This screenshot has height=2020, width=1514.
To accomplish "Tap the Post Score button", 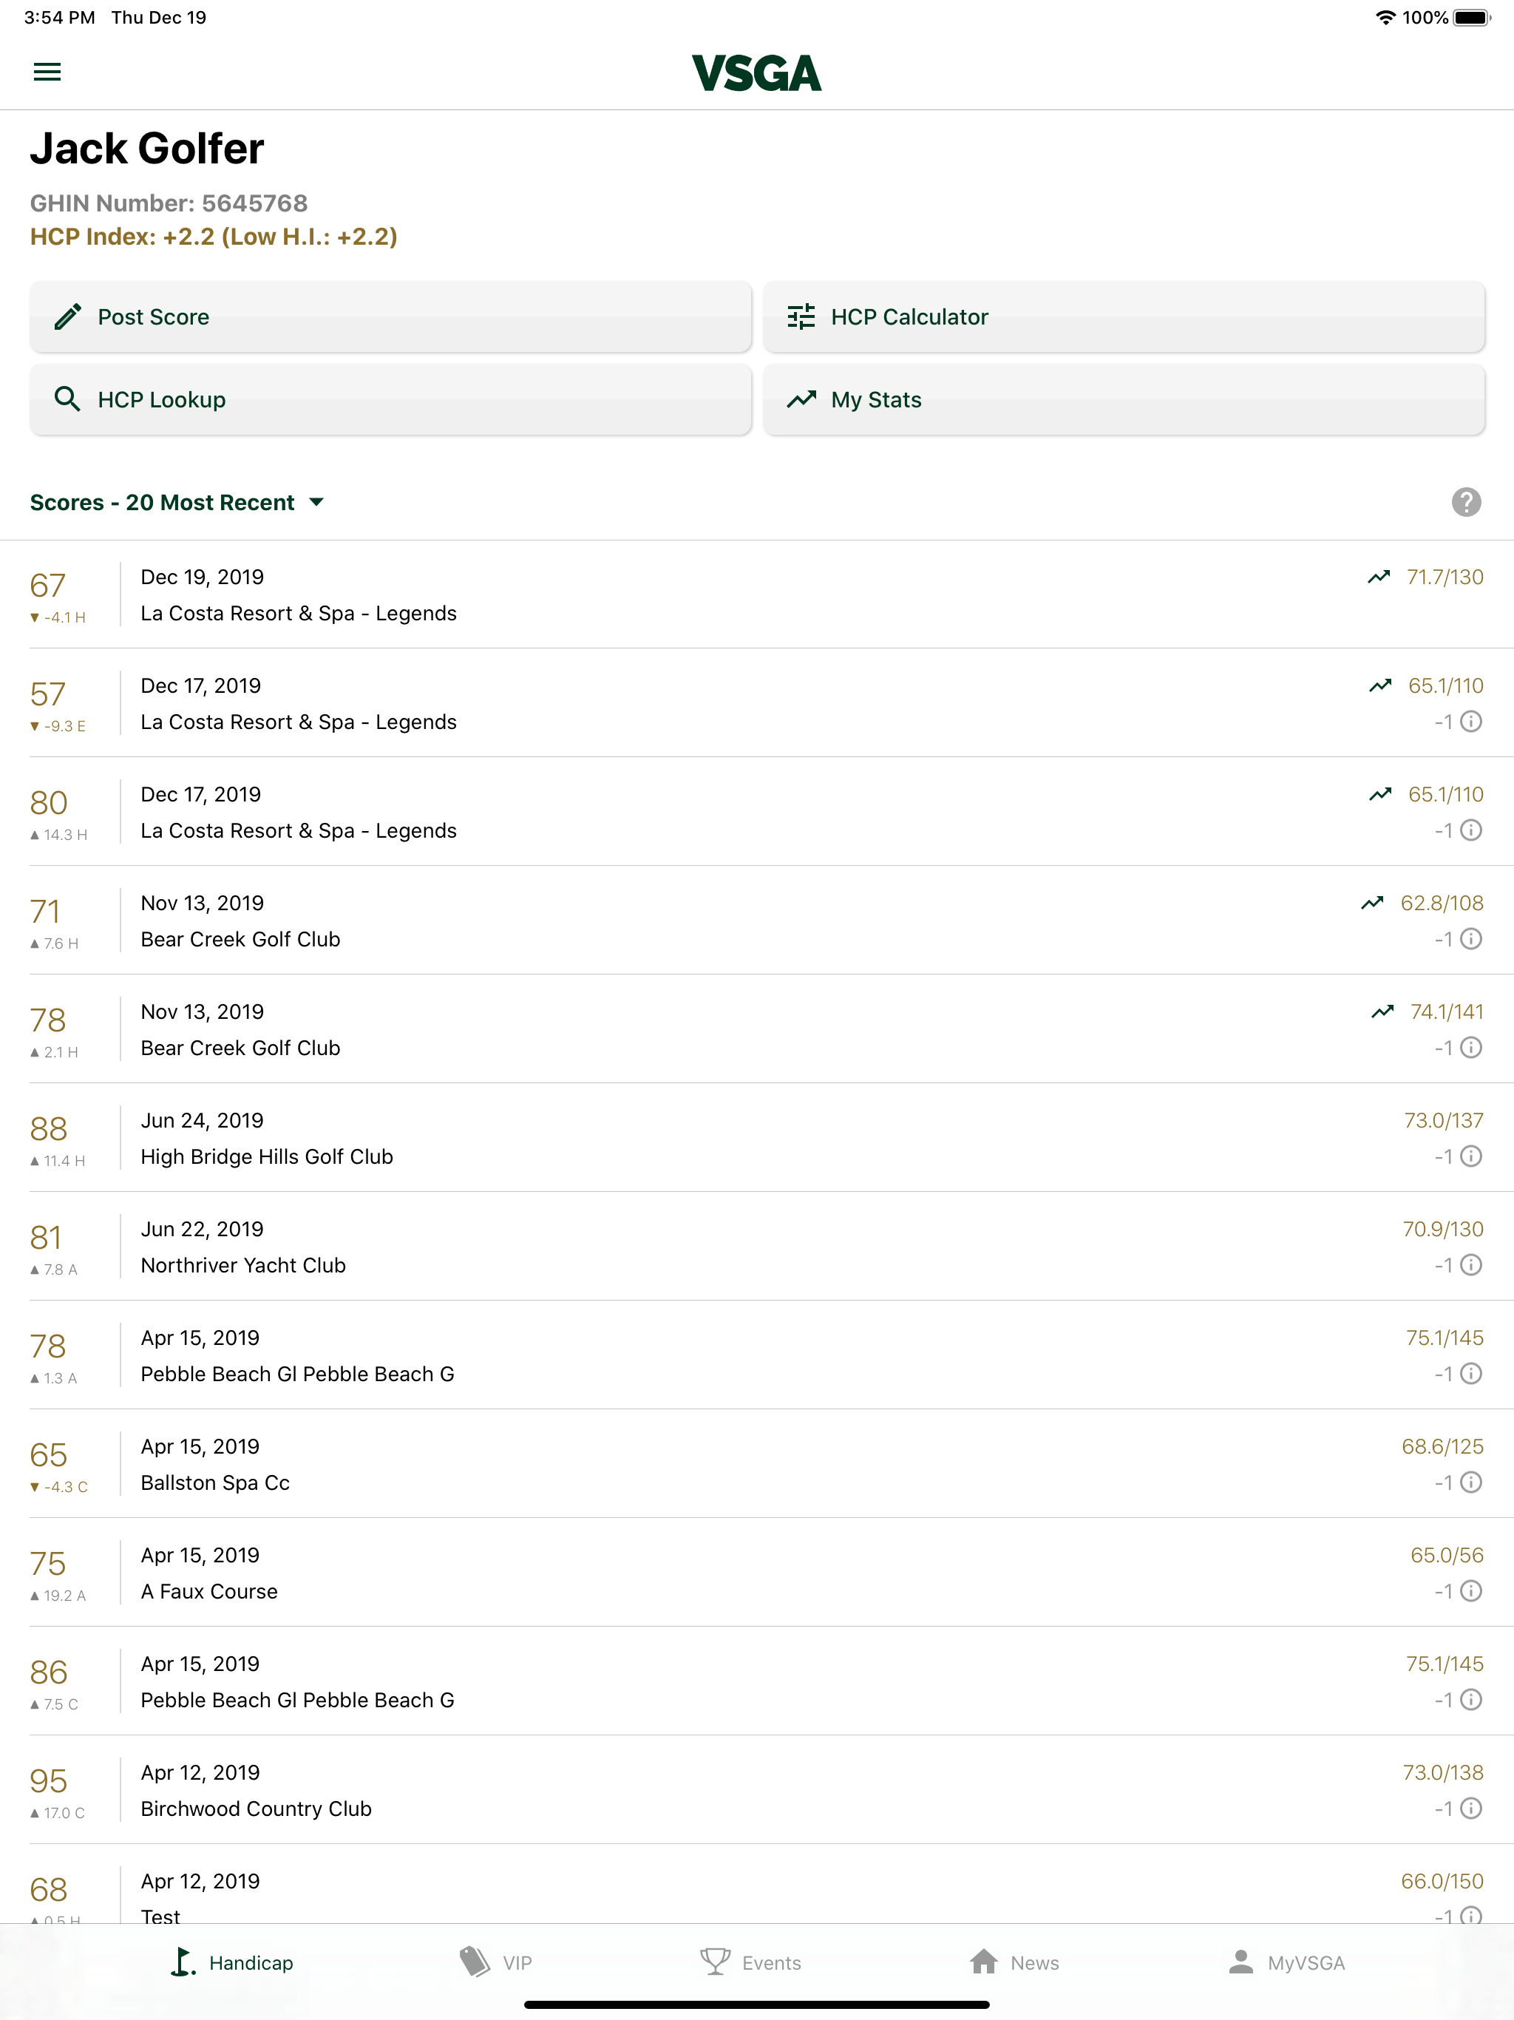I will tap(391, 317).
